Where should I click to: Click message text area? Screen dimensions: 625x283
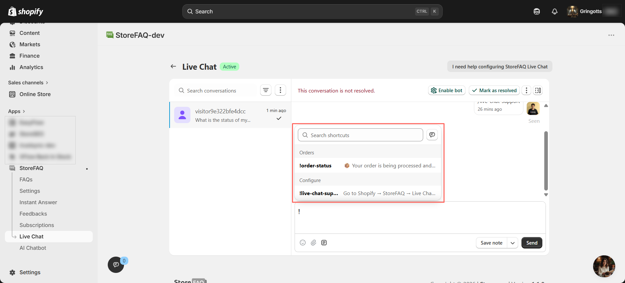pyautogui.click(x=420, y=218)
